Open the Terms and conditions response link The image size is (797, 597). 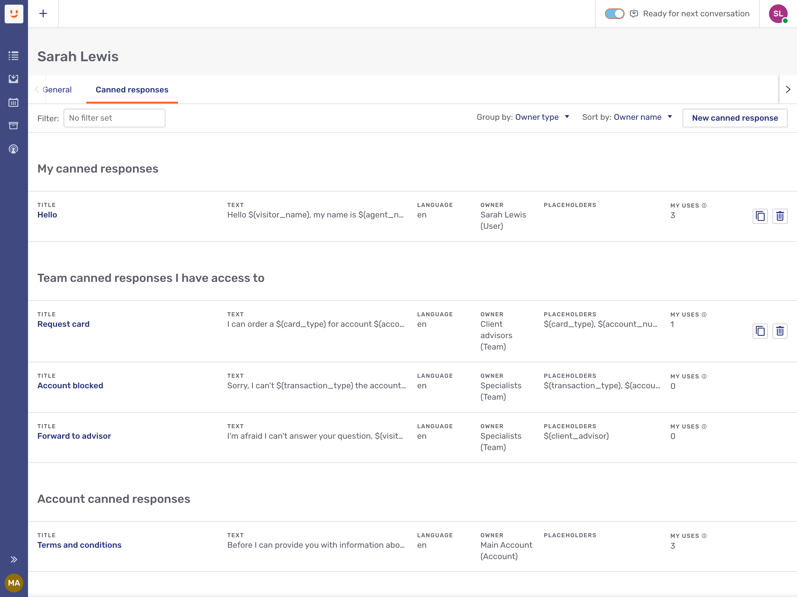79,545
